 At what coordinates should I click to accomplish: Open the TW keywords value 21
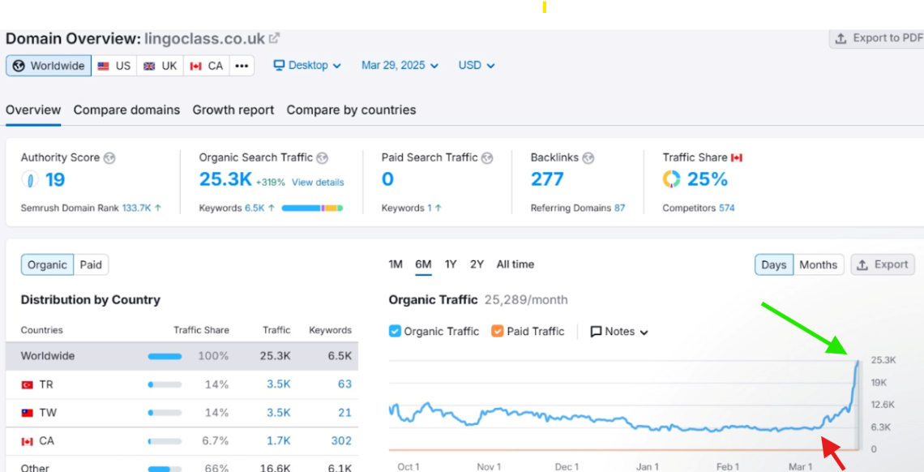[x=345, y=413]
